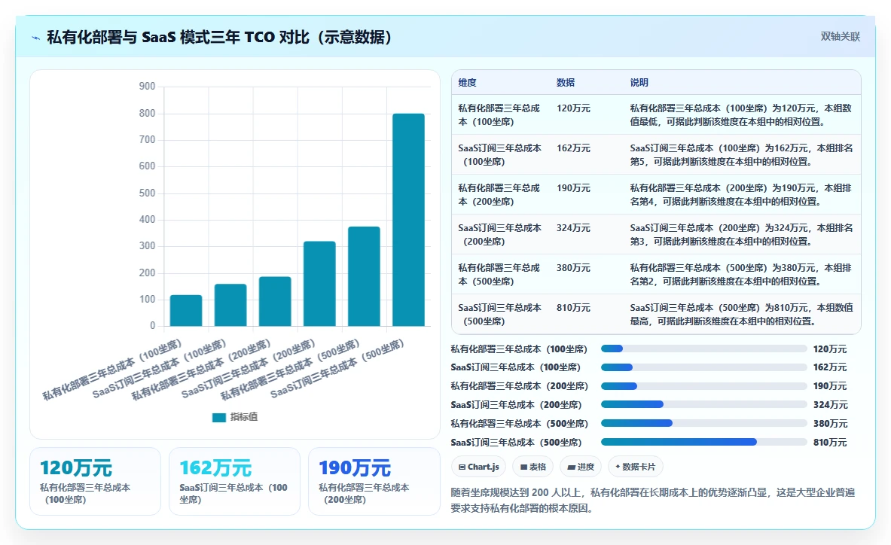Click the 190万元 progress bar
The width and height of the screenshot is (891, 545).
click(x=703, y=386)
